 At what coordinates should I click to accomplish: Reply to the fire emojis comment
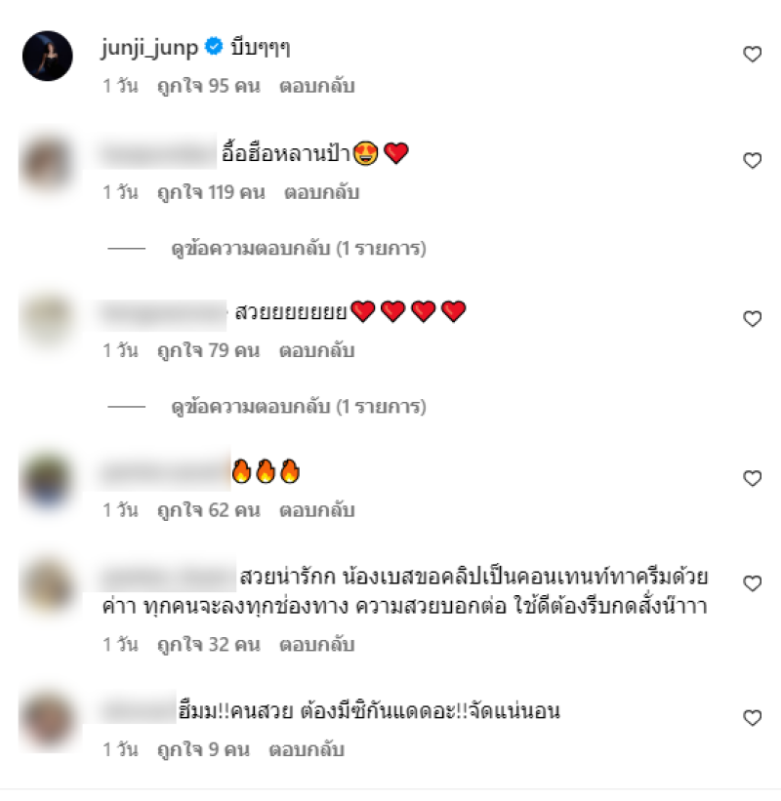coord(317,510)
